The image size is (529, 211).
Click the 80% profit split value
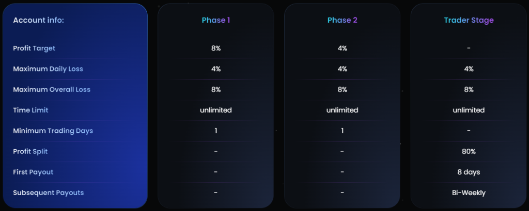pos(469,151)
